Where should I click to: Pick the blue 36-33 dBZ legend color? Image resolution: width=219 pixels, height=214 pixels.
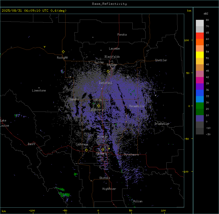pyautogui.click(x=200, y=93)
